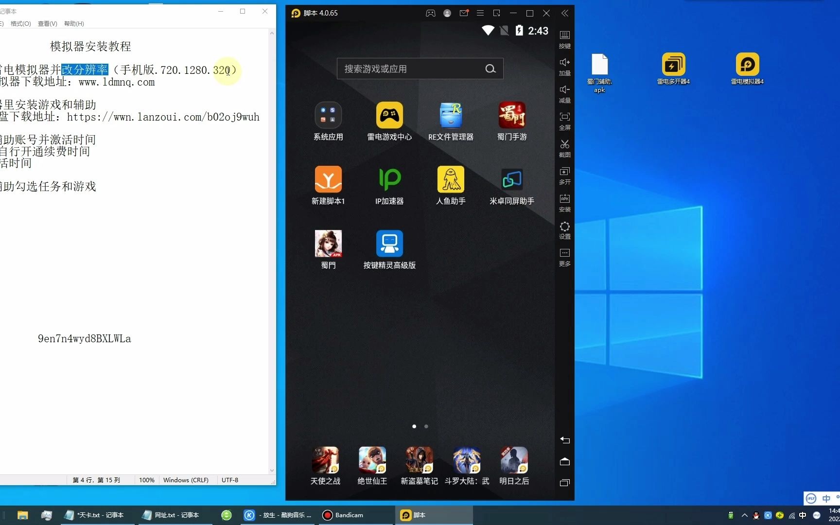Select 雷电多开器4 desktop shortcut

pos(674,69)
